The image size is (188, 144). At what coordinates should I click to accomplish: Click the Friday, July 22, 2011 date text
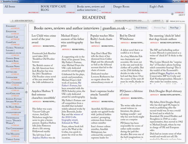tap(177, 21)
